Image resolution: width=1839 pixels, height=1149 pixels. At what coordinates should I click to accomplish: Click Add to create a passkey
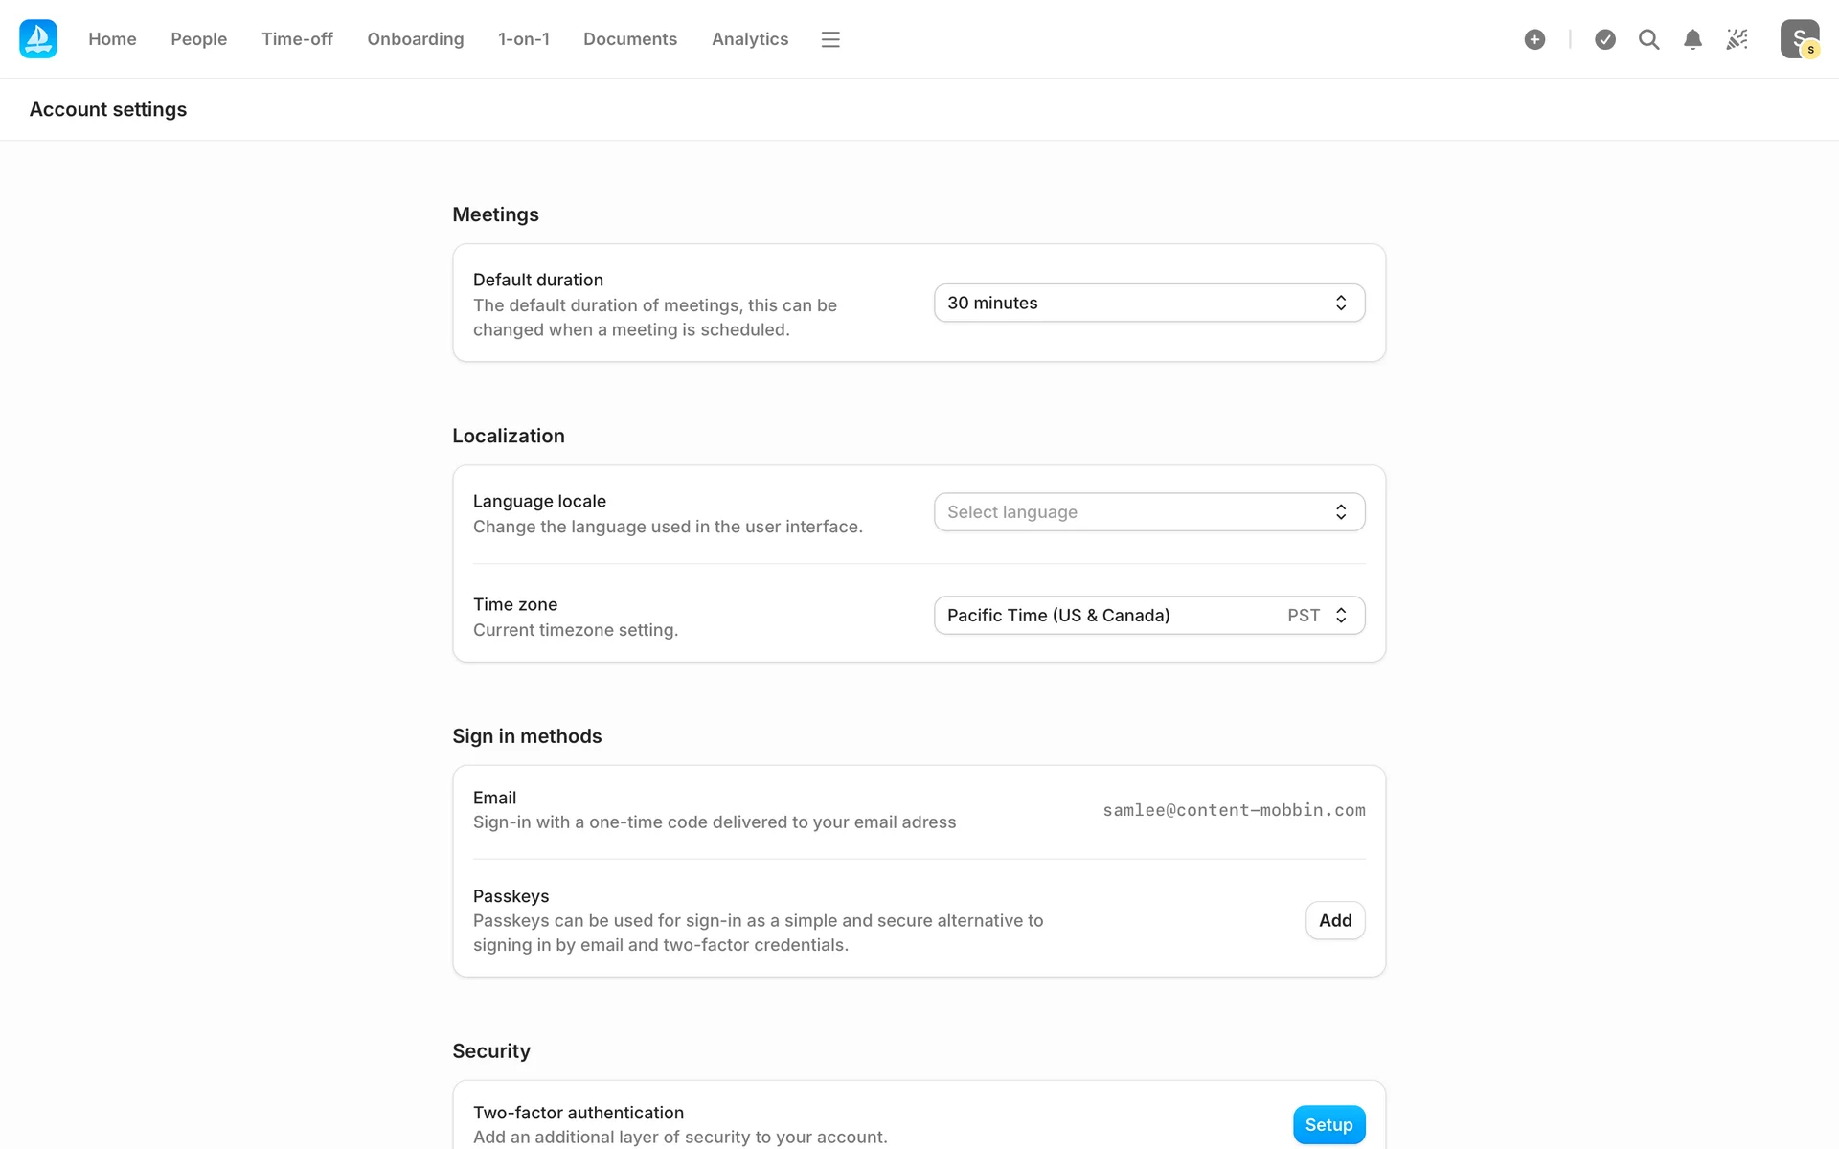[1334, 920]
